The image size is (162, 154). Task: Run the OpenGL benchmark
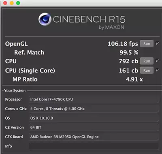click(147, 44)
